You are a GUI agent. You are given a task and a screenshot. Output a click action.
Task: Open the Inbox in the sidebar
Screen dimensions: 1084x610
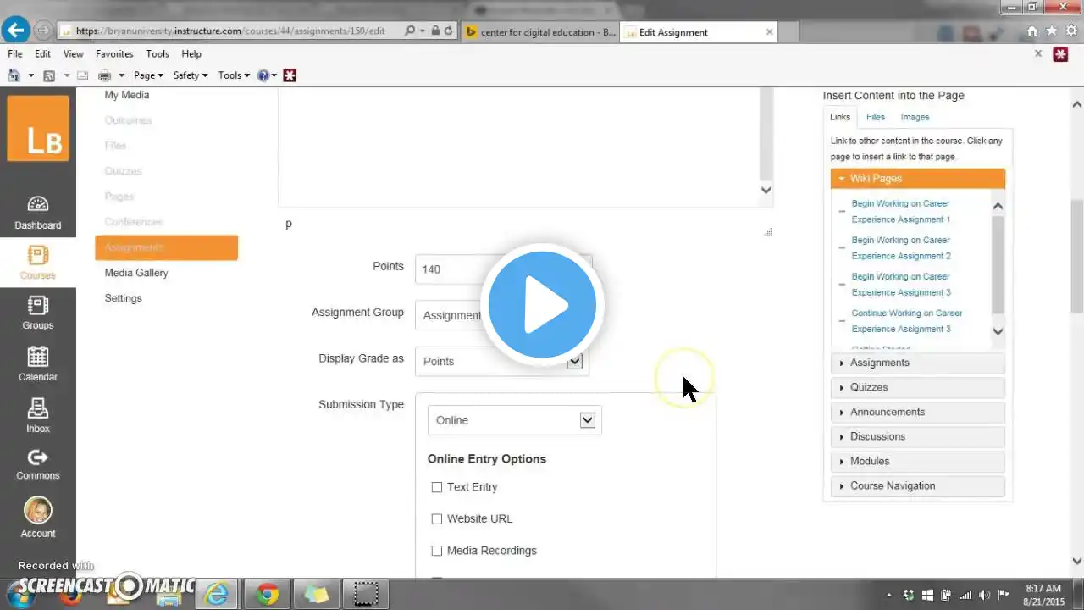[38, 416]
